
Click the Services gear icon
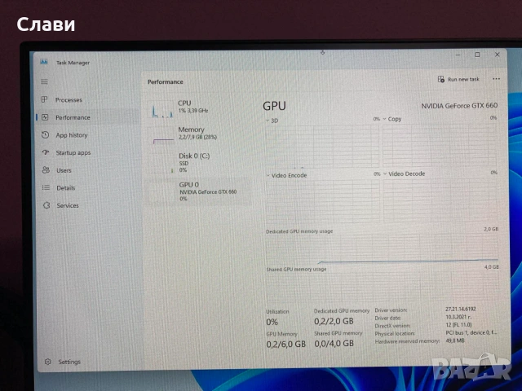pos(46,205)
